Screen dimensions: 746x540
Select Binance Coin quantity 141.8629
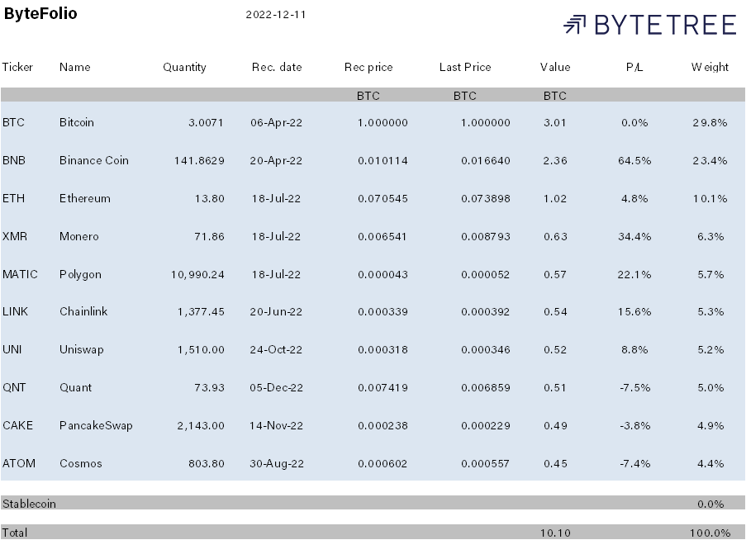point(199,160)
